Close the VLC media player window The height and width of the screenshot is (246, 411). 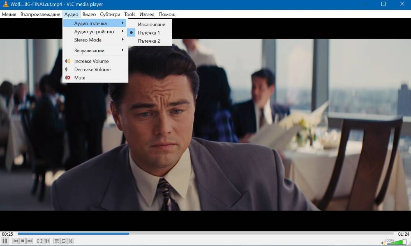click(402, 4)
